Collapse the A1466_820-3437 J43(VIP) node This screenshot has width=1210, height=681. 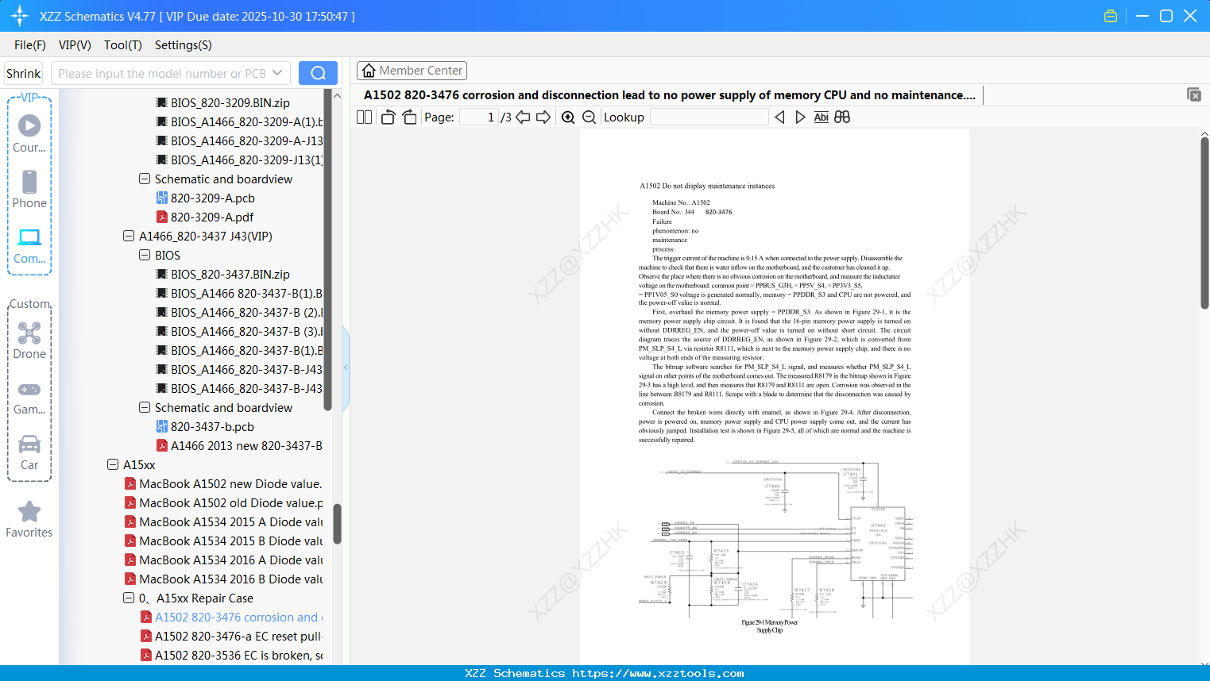pyautogui.click(x=129, y=237)
